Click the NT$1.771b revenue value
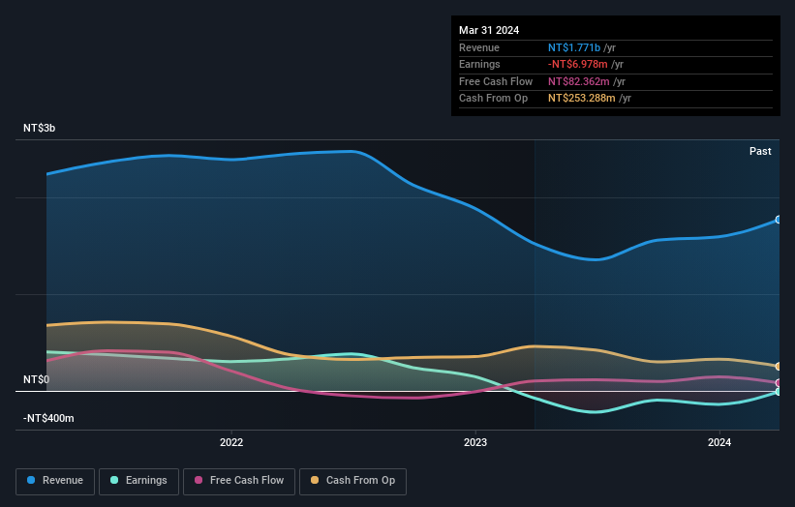 [x=574, y=47]
